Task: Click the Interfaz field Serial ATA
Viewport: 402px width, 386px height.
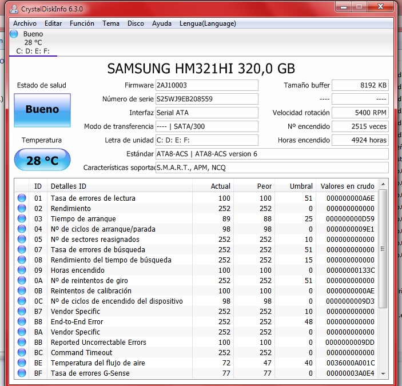Action: (206, 113)
